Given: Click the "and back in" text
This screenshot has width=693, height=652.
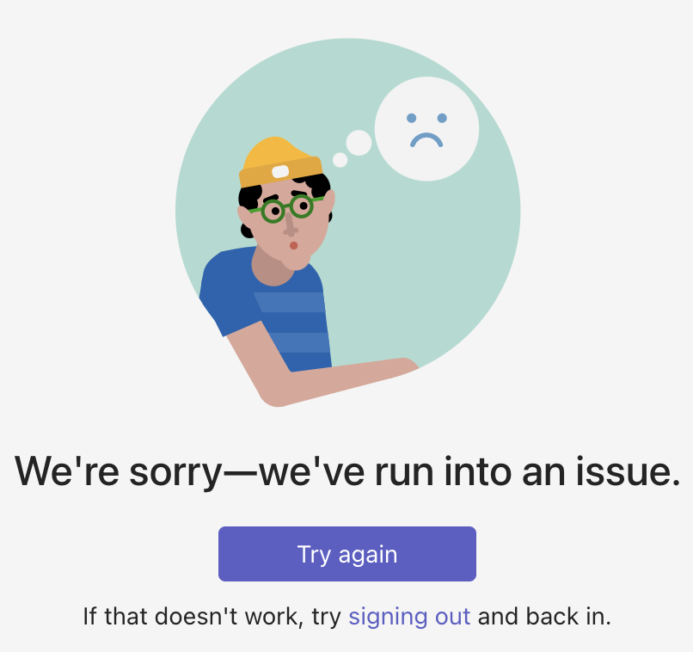Looking at the screenshot, I should coord(544,616).
